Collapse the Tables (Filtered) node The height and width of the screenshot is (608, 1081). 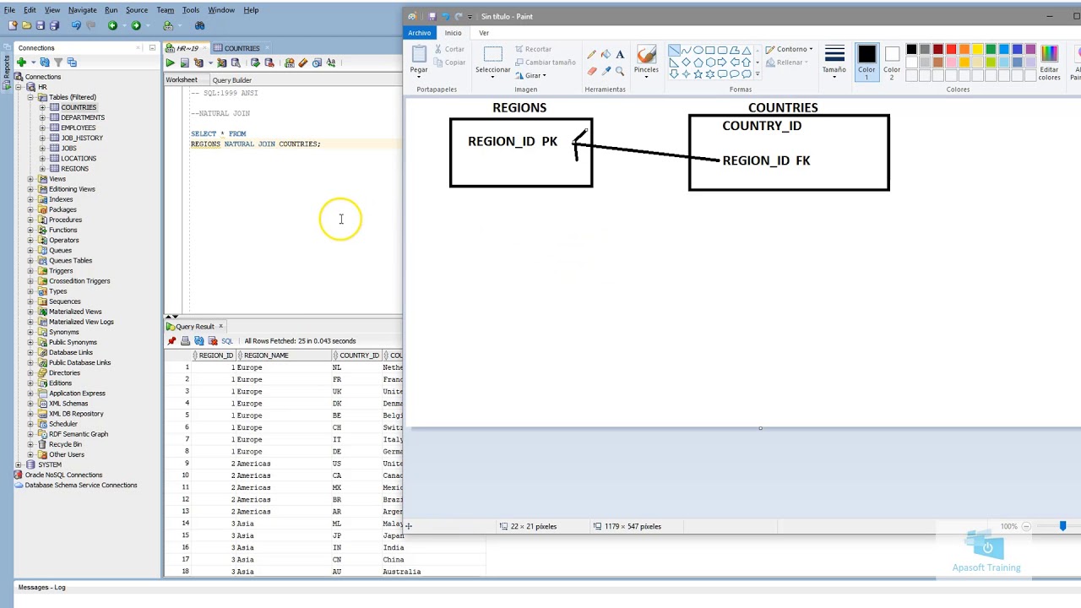(x=31, y=97)
